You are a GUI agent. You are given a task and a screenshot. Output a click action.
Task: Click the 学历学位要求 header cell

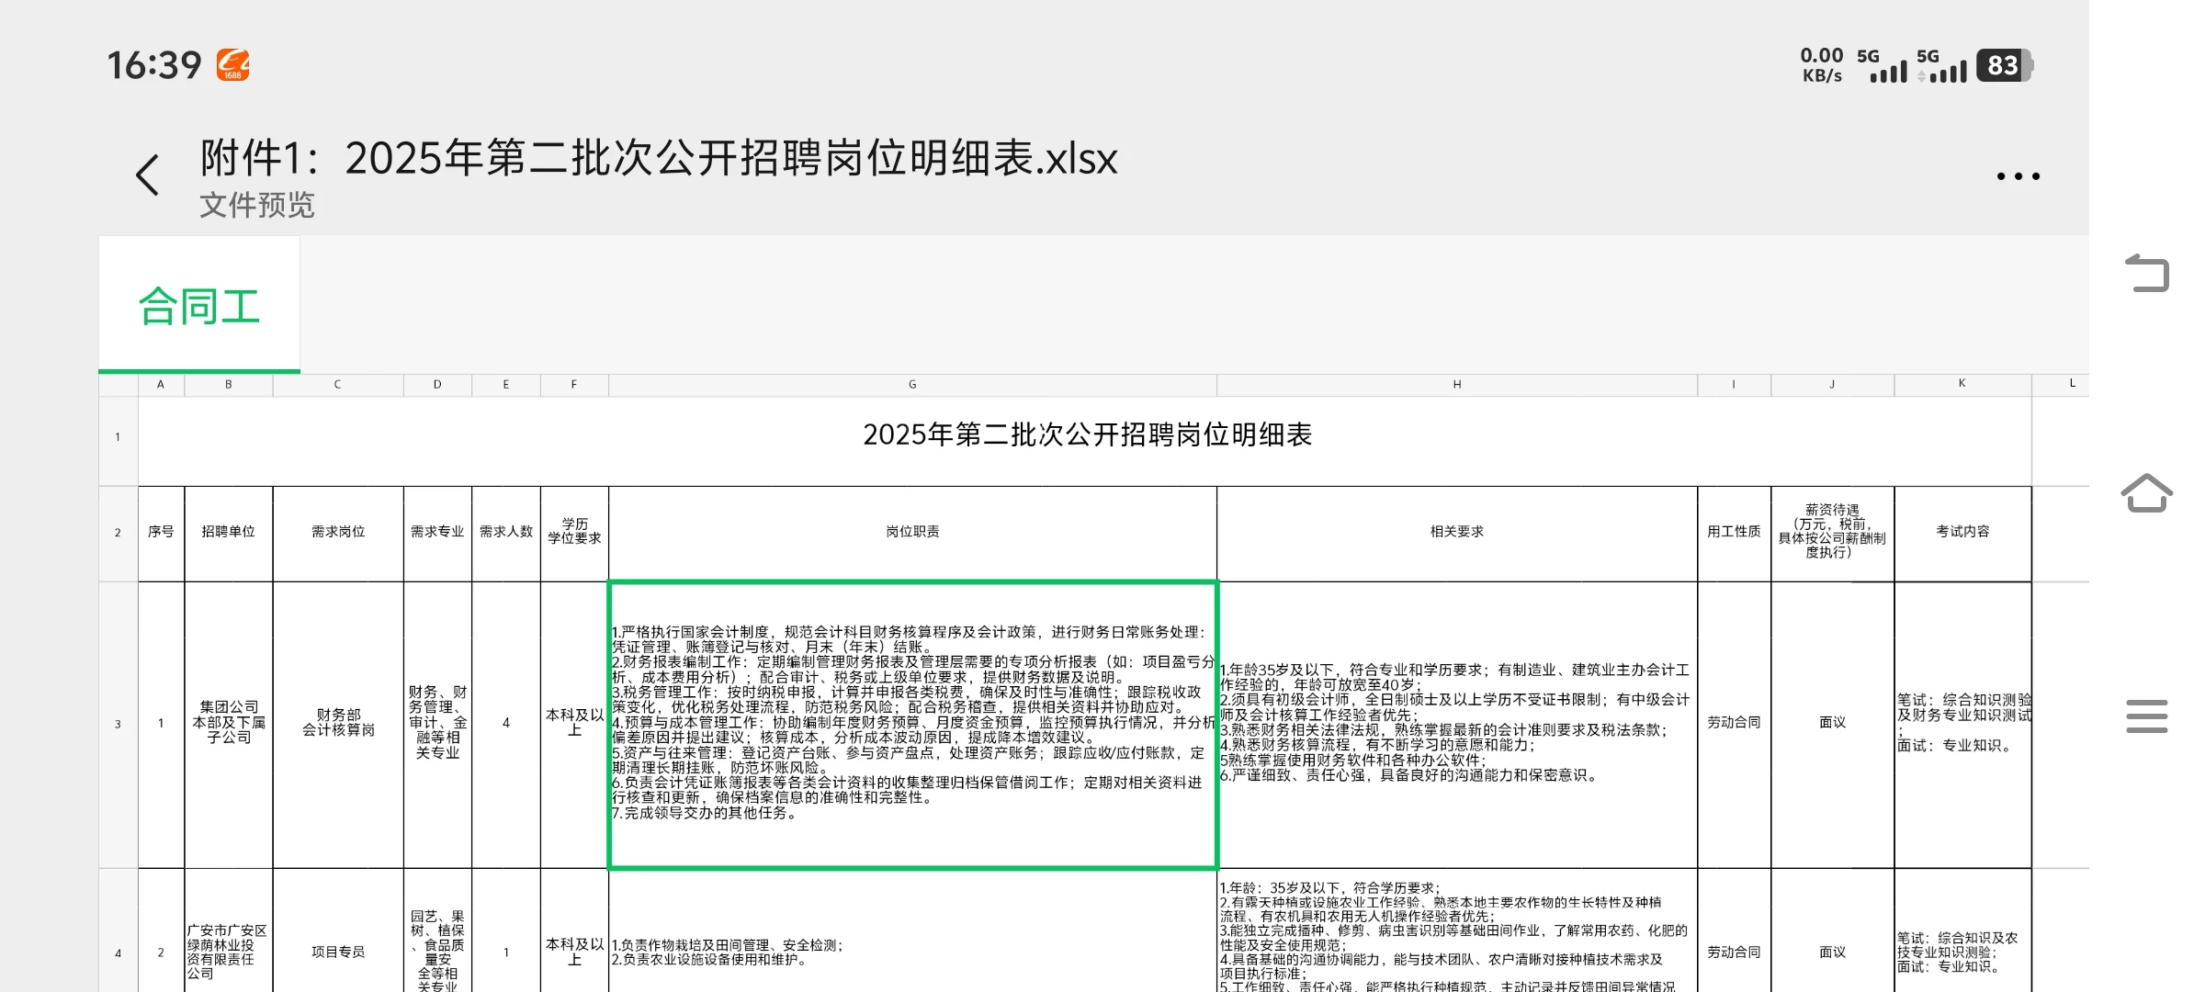coord(574,532)
